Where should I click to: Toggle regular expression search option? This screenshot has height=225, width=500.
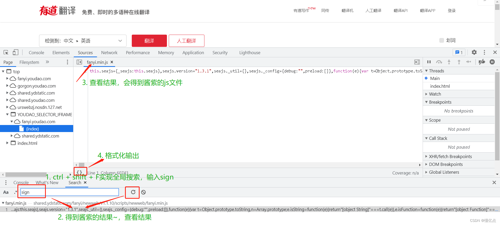point(16,192)
